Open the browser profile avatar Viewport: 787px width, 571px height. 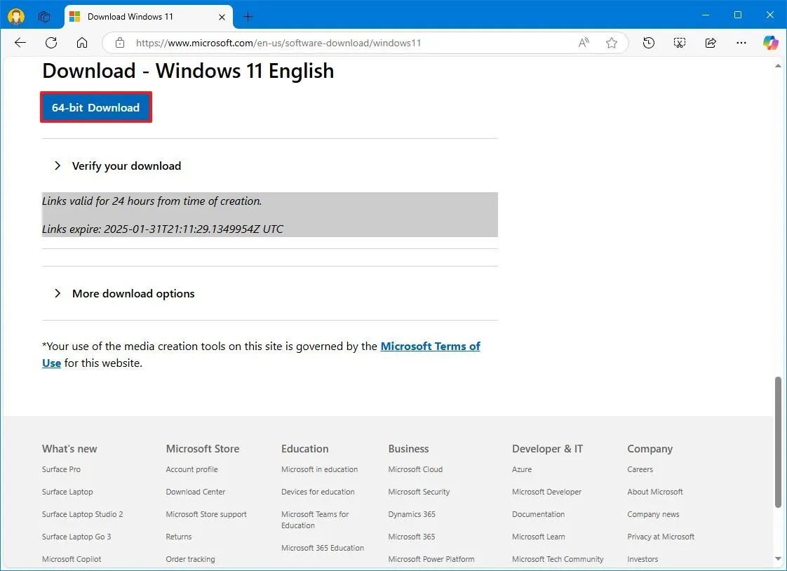click(15, 15)
